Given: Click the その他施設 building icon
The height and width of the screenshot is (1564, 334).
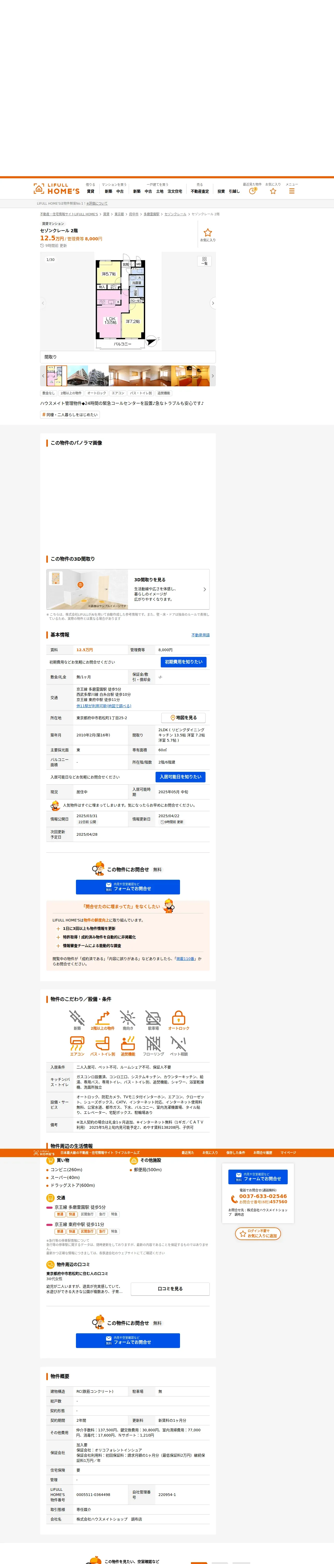Looking at the screenshot, I should (134, 1160).
